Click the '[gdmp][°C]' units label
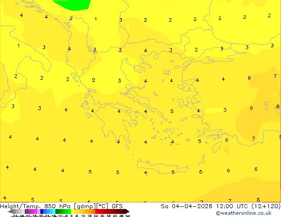Image resolution: width=281 pixels, height=217 pixels. (91, 206)
